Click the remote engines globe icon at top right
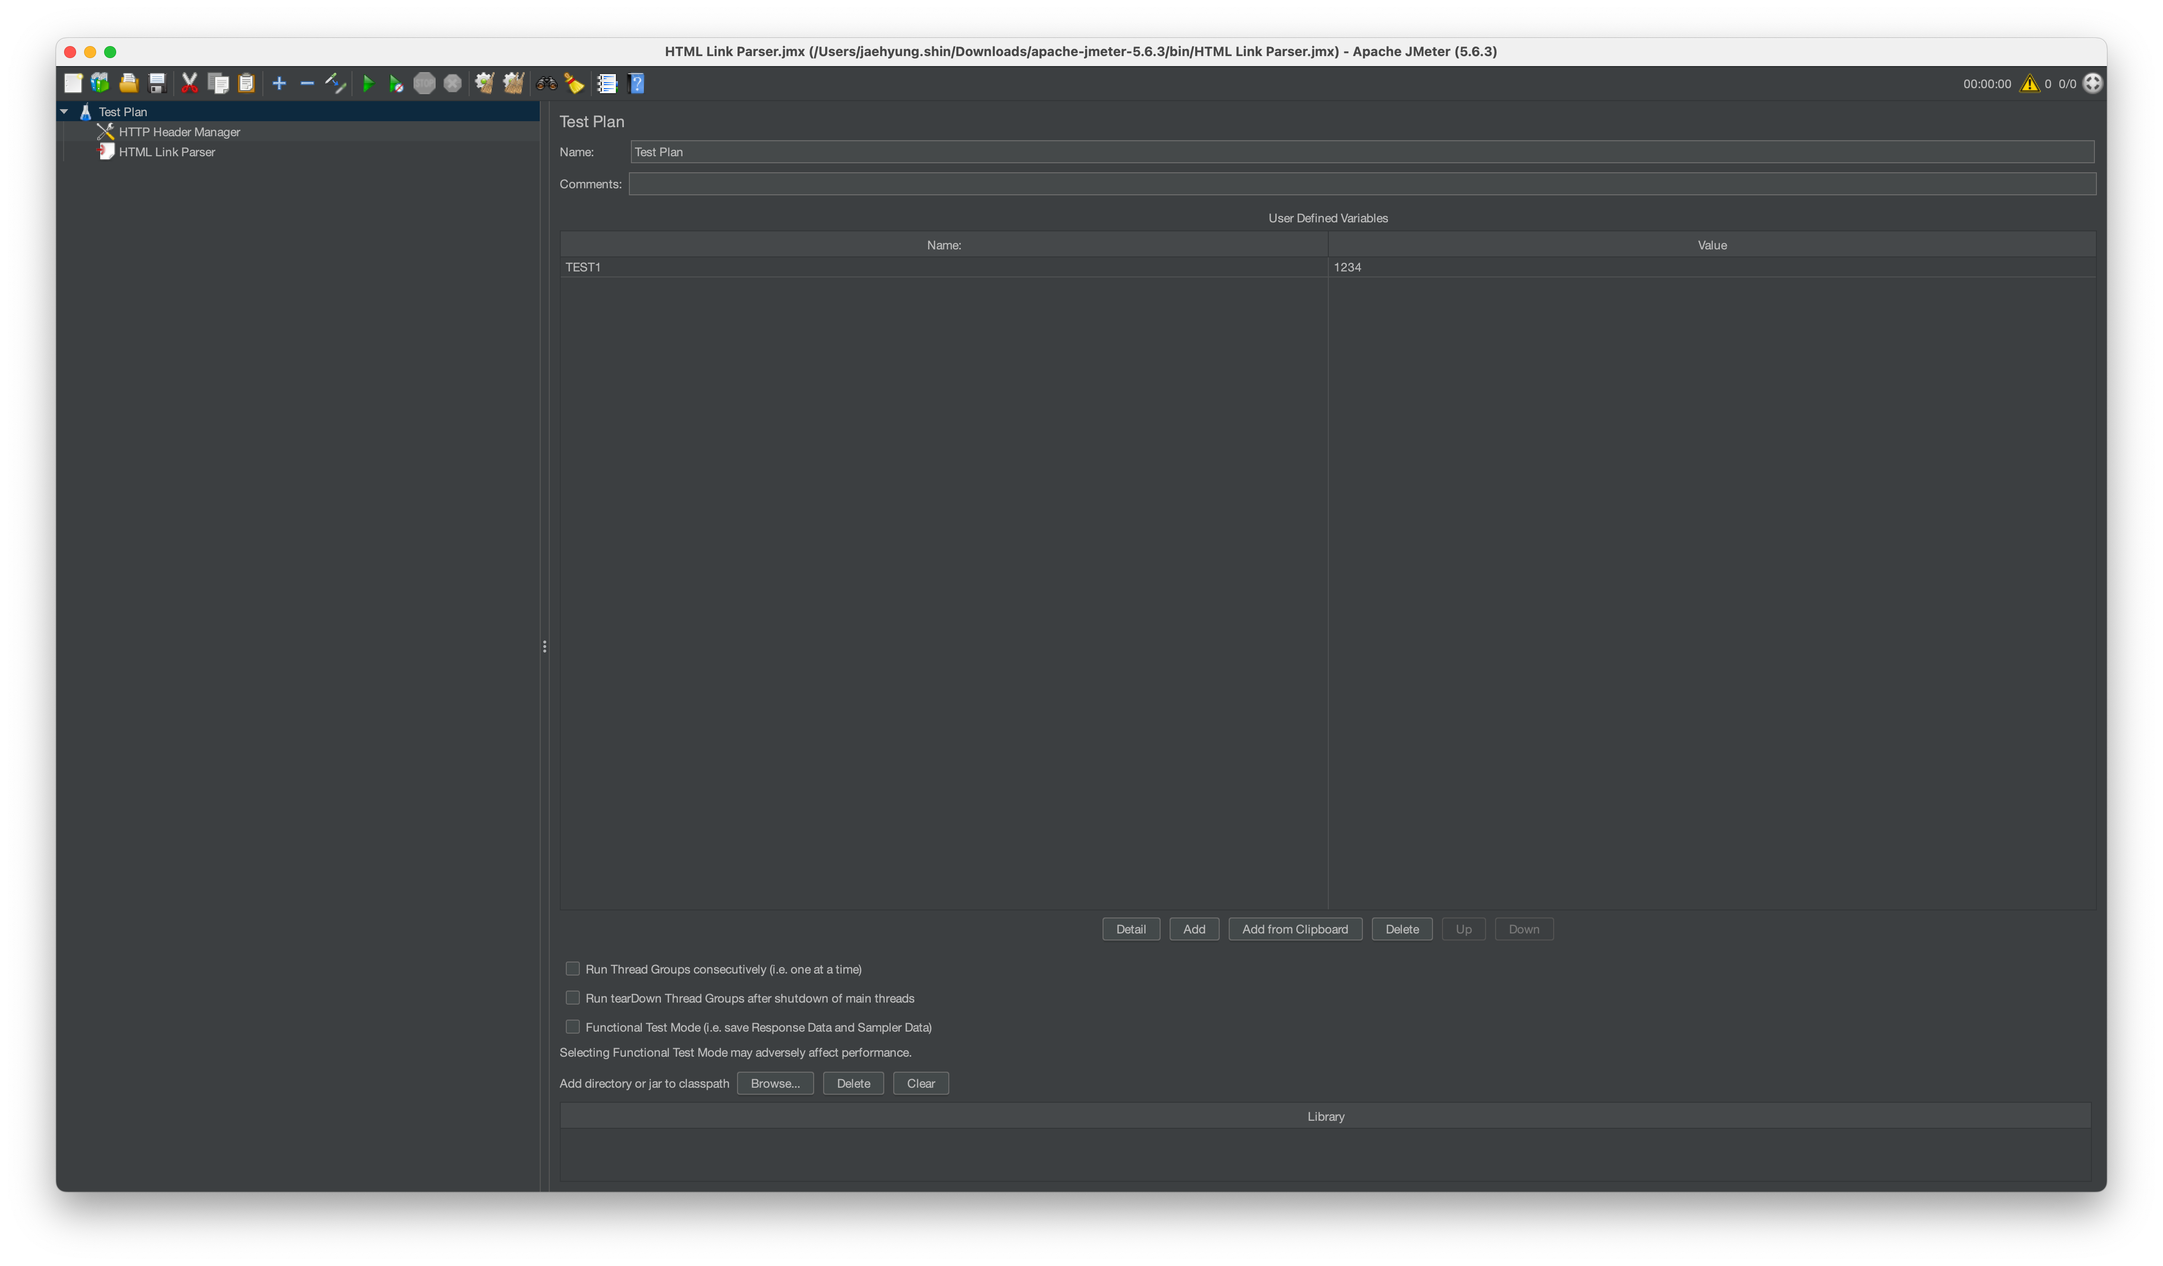This screenshot has height=1266, width=2163. [x=2092, y=83]
